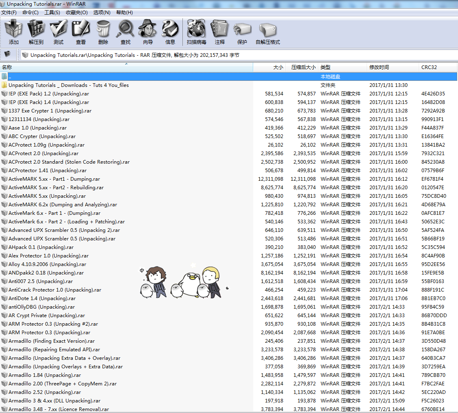Click CRC32 value 'EF6781F4'

pos(432,179)
